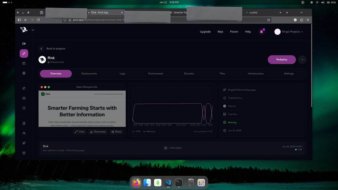This screenshot has width=338, height=190.
Task: Click the rocket icon in the sidebar
Action: click(24, 143)
